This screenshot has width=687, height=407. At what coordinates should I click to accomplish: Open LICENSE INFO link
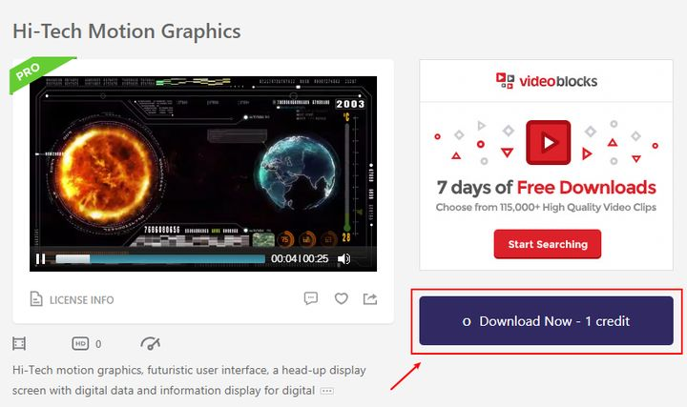click(x=81, y=300)
